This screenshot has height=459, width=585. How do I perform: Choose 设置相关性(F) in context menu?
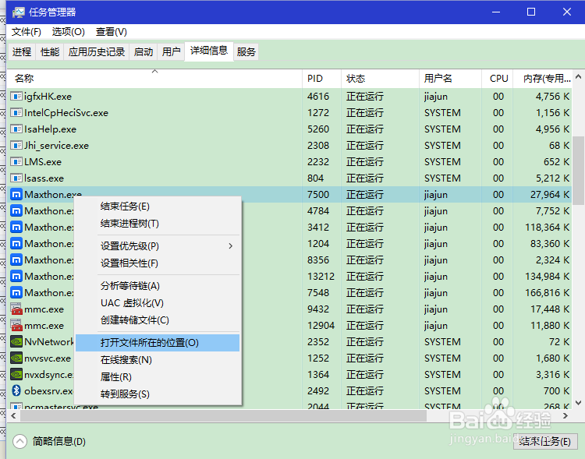pyautogui.click(x=158, y=263)
